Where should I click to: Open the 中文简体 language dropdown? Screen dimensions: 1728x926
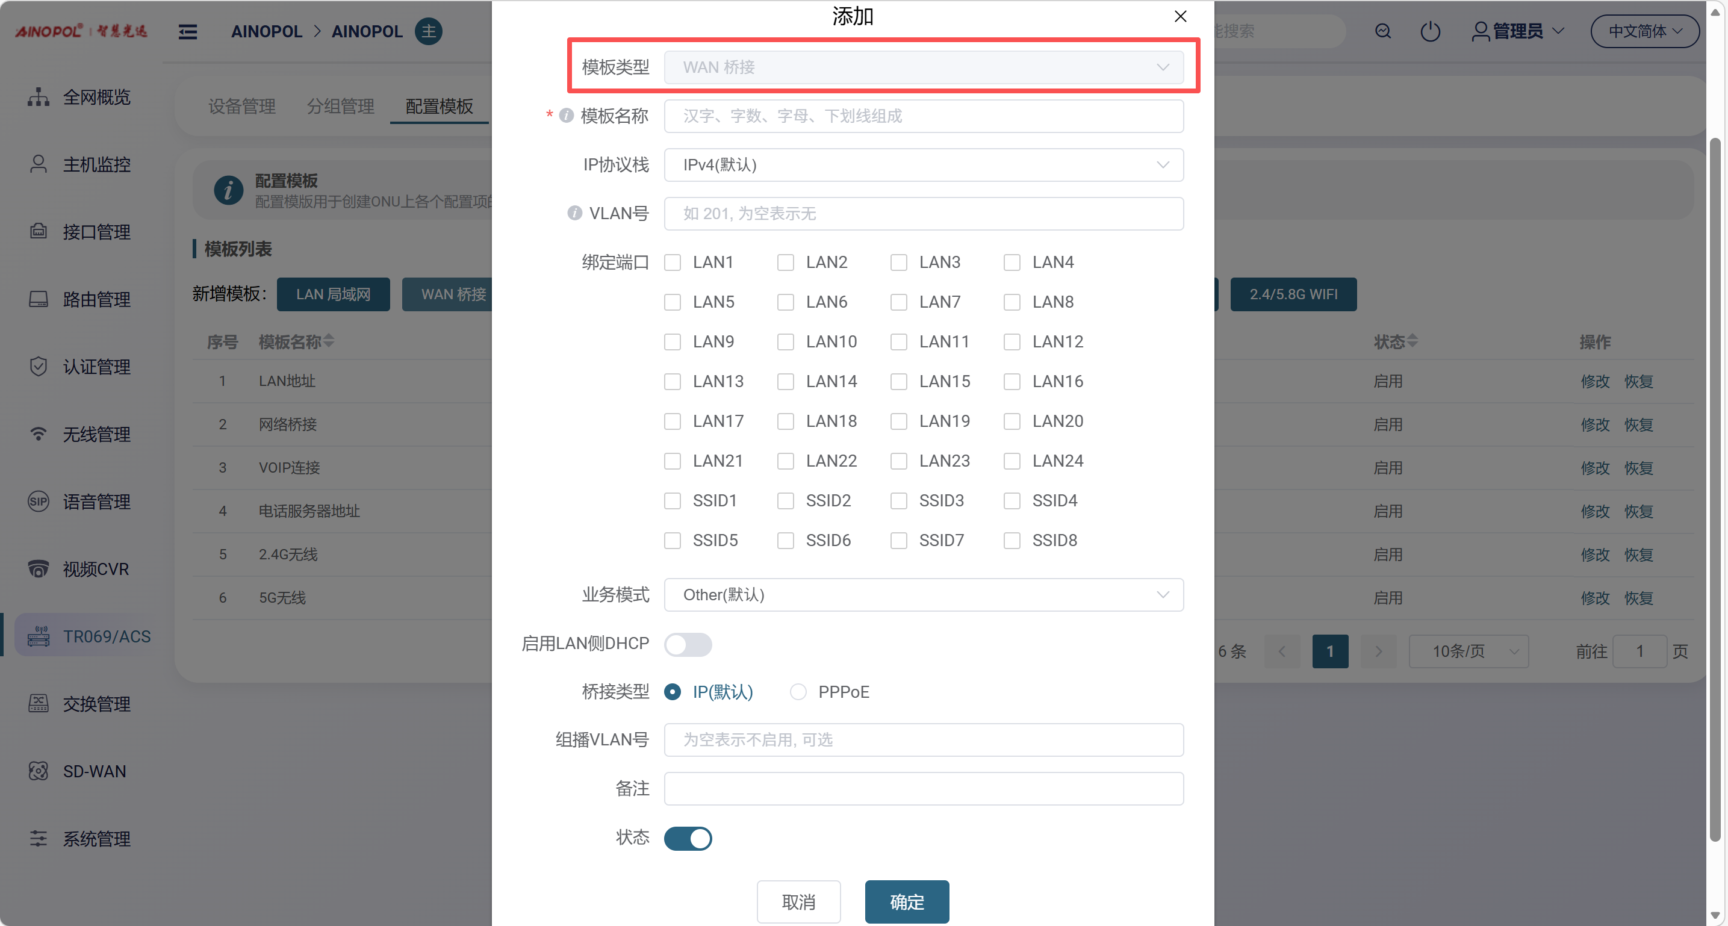click(1644, 31)
